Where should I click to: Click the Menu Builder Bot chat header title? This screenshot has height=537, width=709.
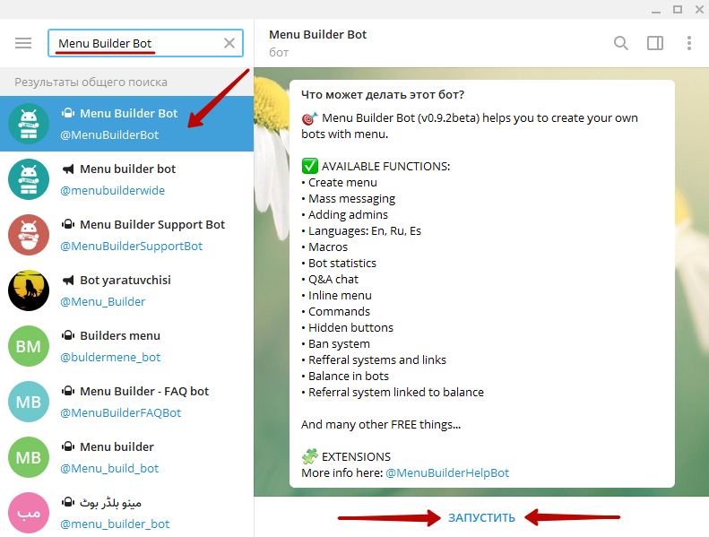(x=317, y=34)
